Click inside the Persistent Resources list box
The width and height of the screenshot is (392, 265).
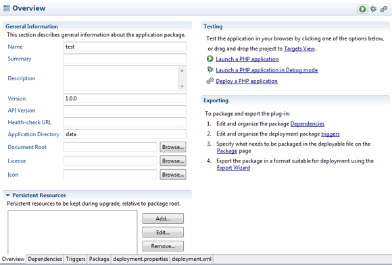(x=72, y=233)
